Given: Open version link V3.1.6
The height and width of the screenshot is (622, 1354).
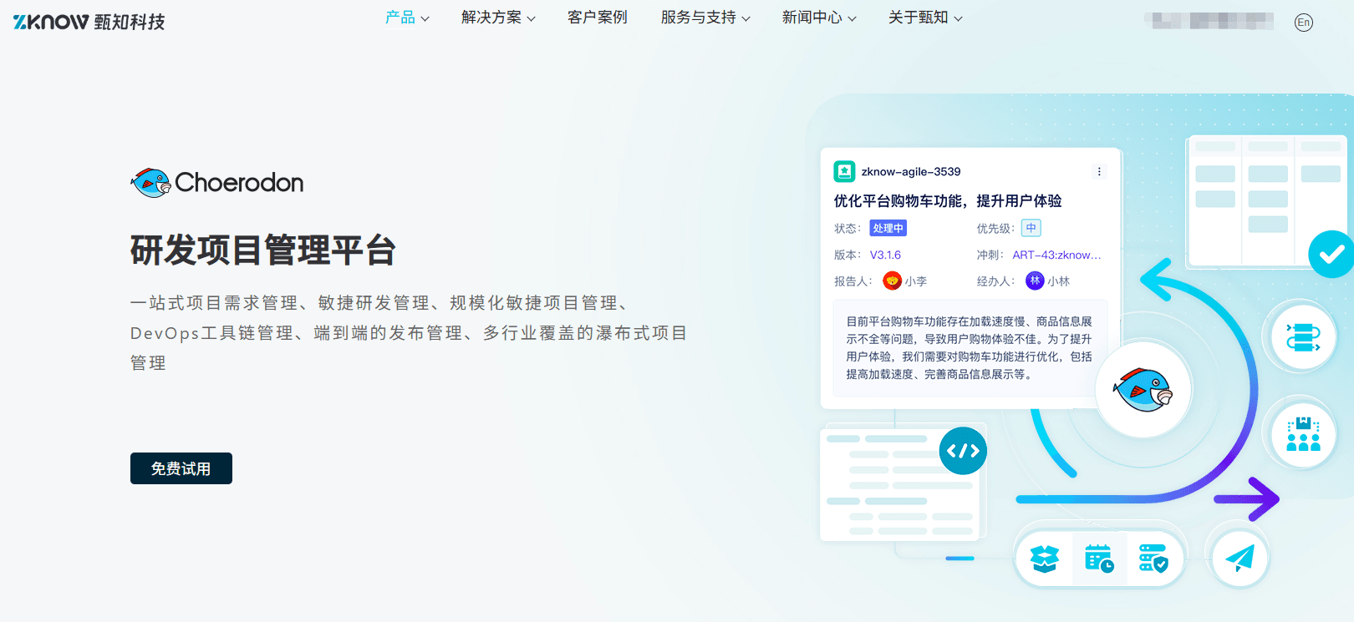Looking at the screenshot, I should pyautogui.click(x=885, y=255).
